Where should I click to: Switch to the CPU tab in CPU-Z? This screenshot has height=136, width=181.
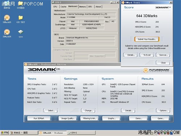[55, 7]
